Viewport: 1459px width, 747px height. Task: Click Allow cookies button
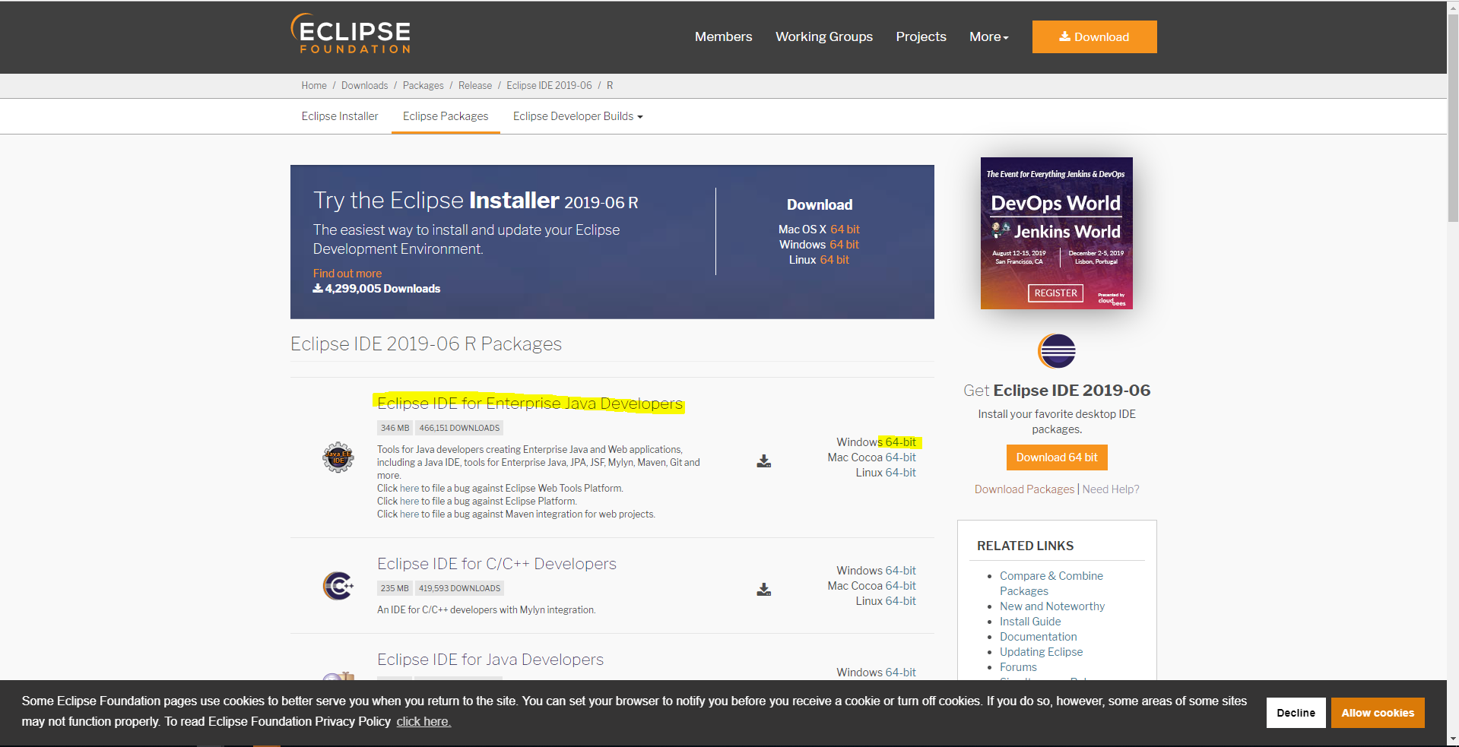[x=1378, y=713]
